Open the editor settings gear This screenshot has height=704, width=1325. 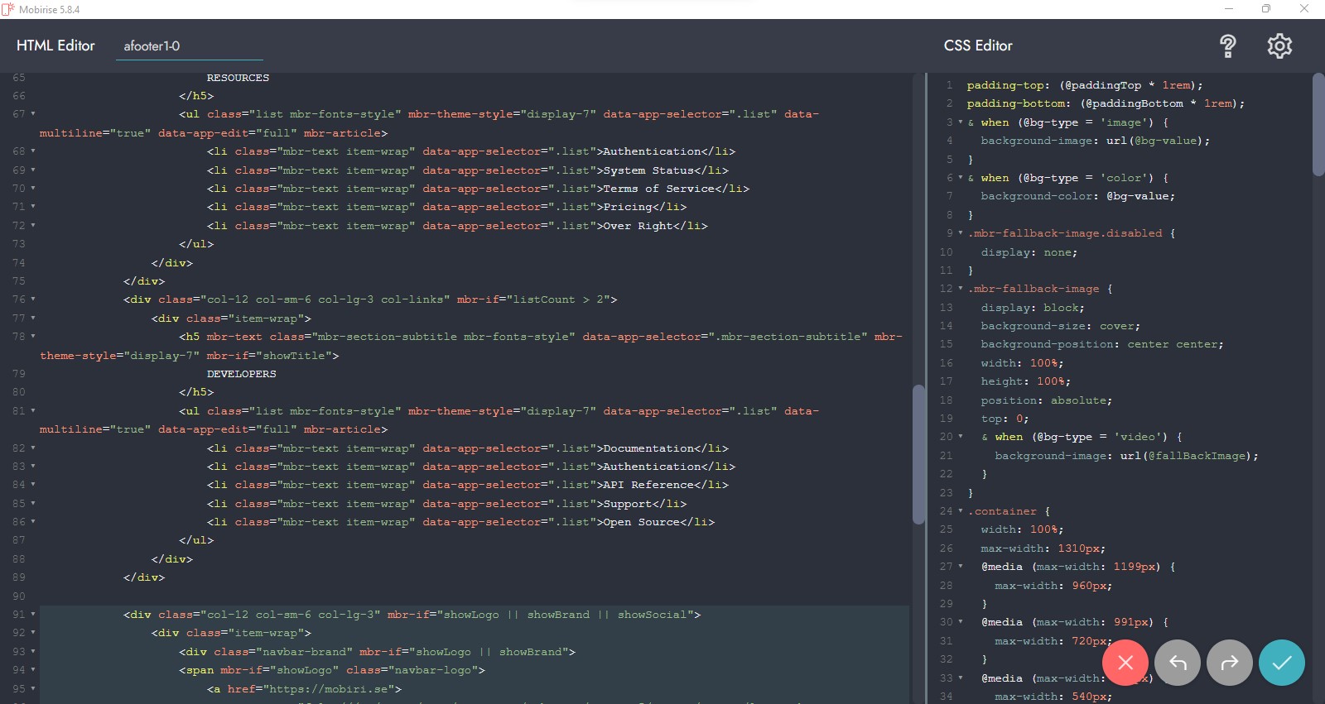point(1279,46)
